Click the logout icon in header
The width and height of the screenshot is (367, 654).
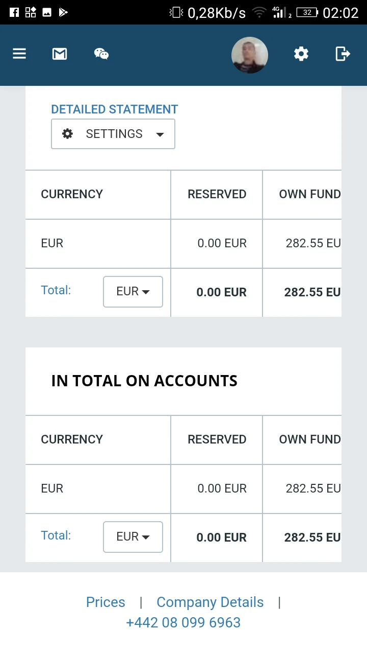(343, 54)
